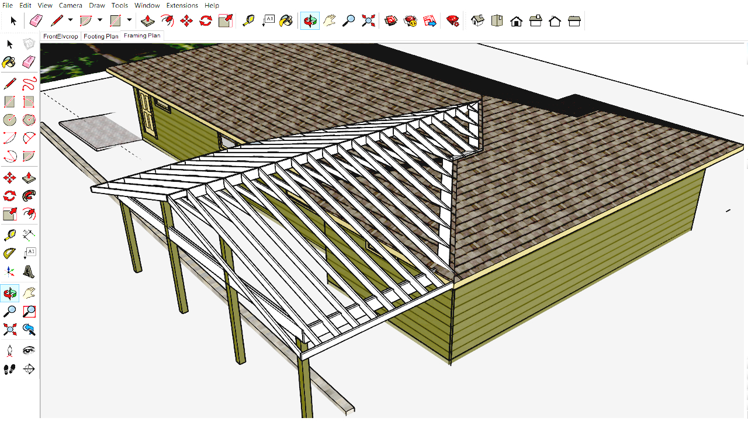This screenshot has width=748, height=421.
Task: Click Previous view in left toolbar
Action: pos(29,329)
